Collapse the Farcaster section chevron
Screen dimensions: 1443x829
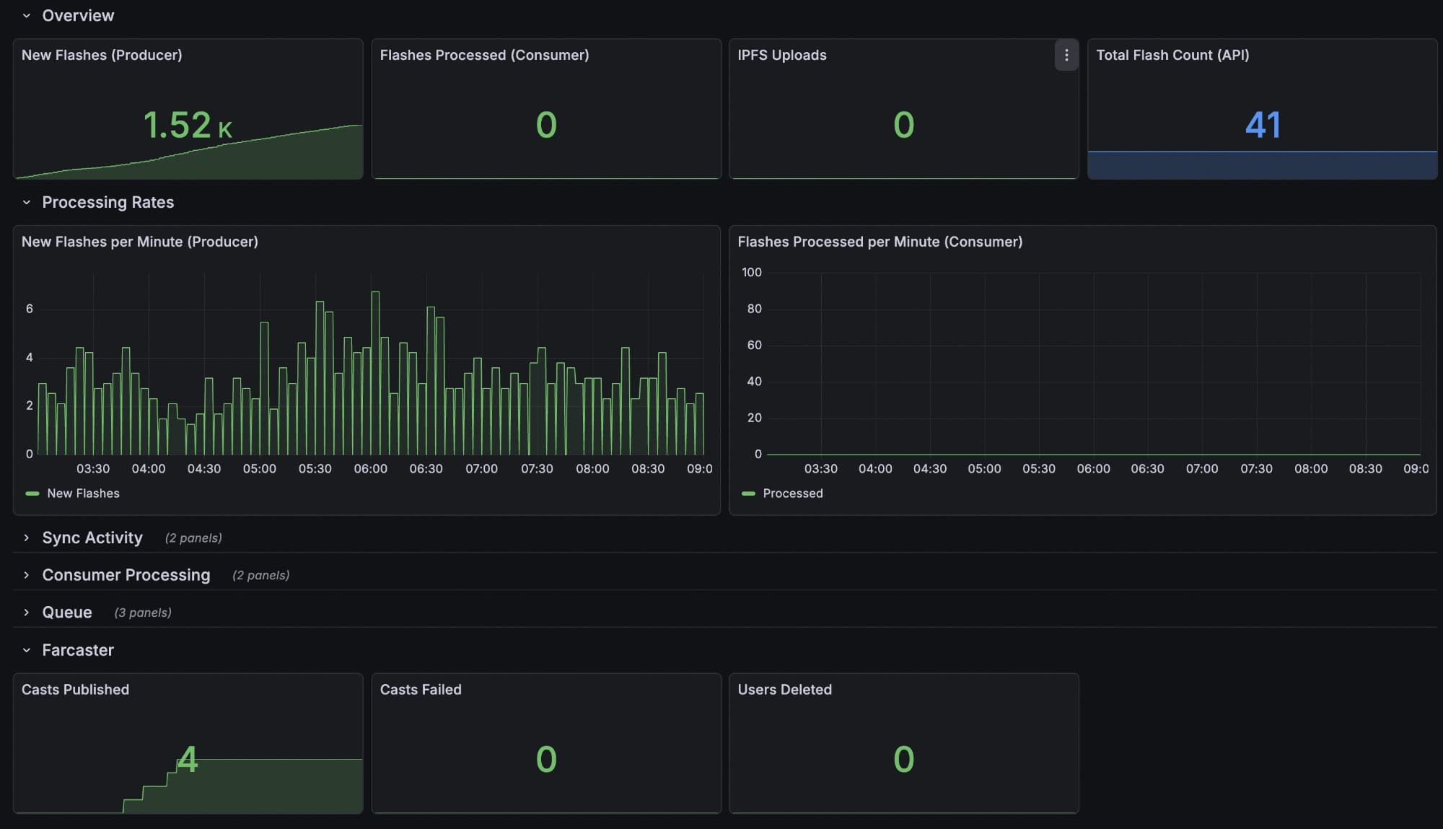tap(27, 650)
